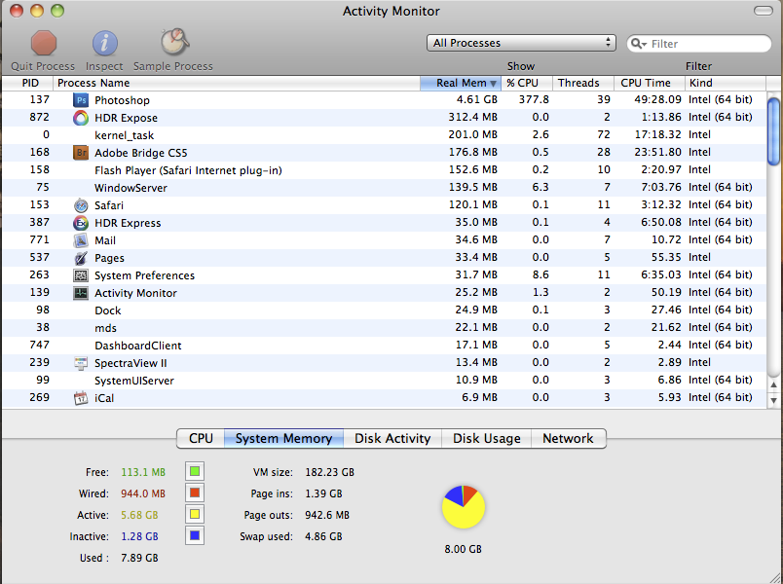Open the Disk Activity tab
Viewport: 783px width, 584px height.
pyautogui.click(x=392, y=438)
